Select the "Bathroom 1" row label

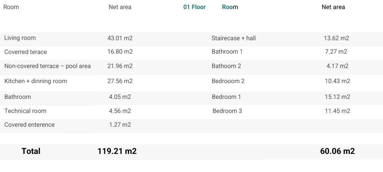(227, 52)
